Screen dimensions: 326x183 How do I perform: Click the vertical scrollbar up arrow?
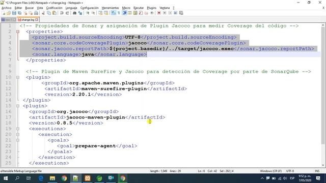point(323,25)
